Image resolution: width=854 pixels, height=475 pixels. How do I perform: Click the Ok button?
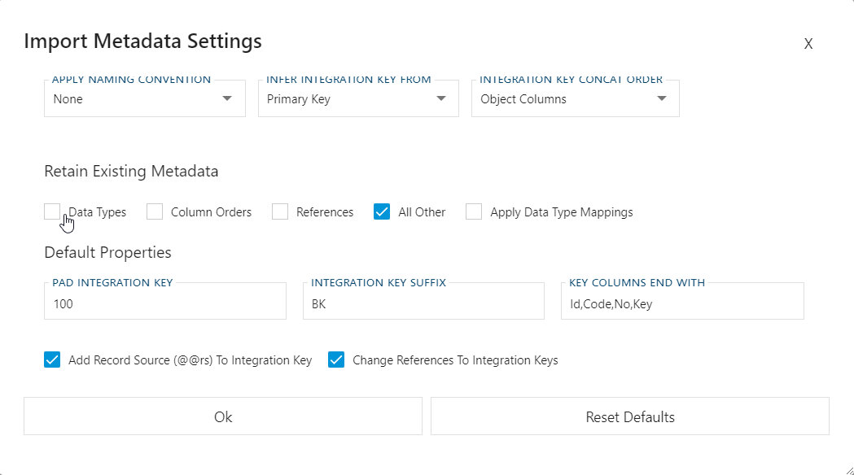pos(223,416)
